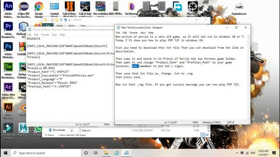
Task: Open Task View on taskbar
Action: point(96,153)
